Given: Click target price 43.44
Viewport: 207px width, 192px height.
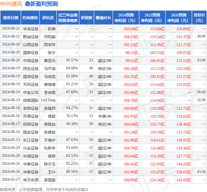Looking at the screenshot, I should coord(201,172).
